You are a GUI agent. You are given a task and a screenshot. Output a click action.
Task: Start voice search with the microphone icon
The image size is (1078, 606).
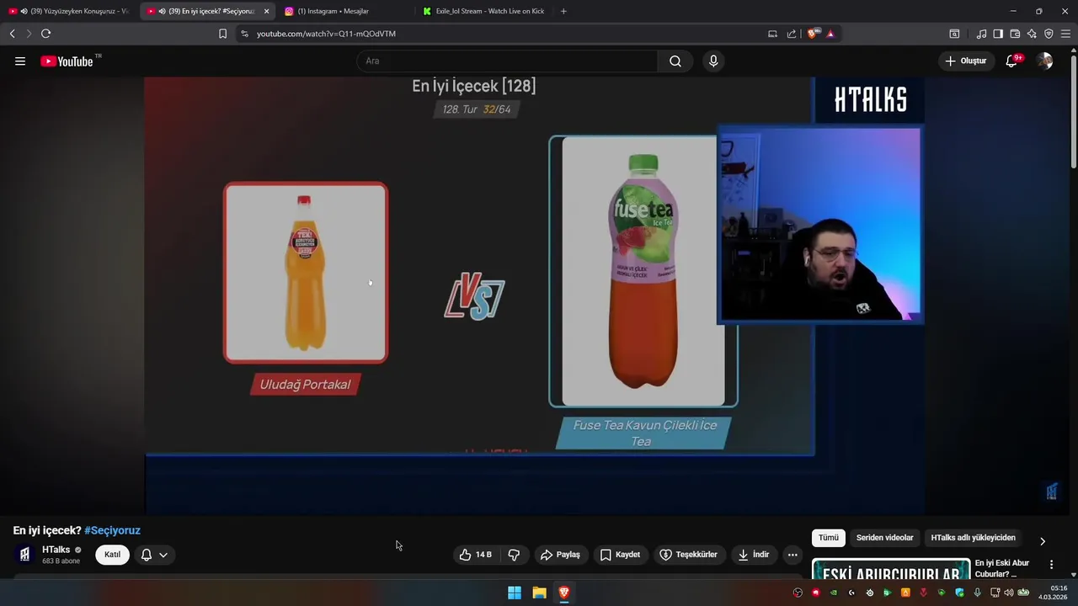(713, 61)
